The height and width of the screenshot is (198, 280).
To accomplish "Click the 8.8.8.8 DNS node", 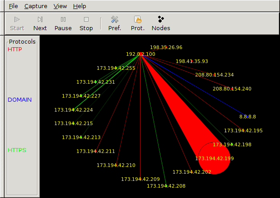I will [247, 117].
